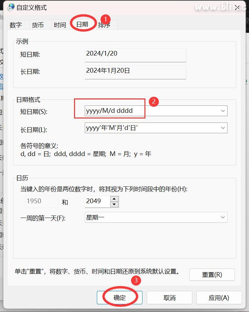Image resolution: width=249 pixels, height=312 pixels.
Task: Open the 一周的第一天 dropdown arrow
Action: [223, 217]
